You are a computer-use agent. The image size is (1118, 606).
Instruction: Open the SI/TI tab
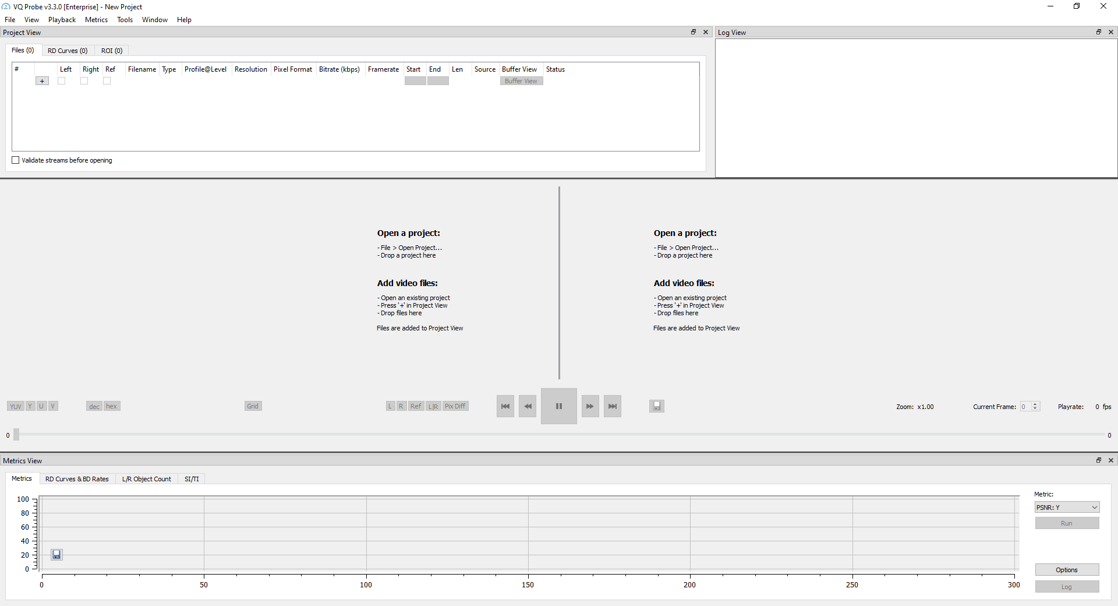[x=192, y=479]
